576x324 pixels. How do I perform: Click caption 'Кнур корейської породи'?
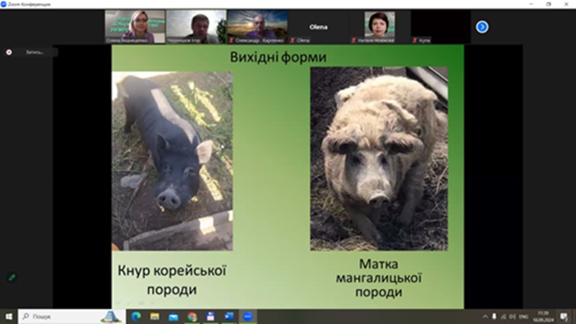pos(172,280)
